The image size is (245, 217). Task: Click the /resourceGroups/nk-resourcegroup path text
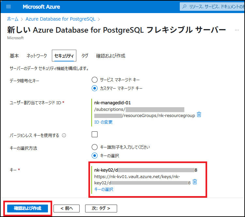click(159, 116)
